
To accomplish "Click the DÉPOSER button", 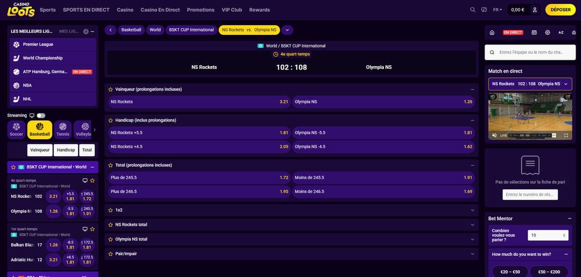I will (561, 10).
